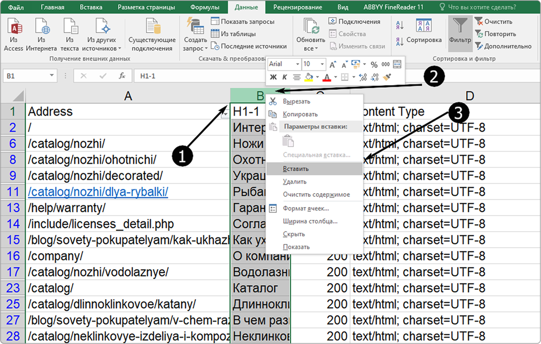Decrease font size in mini toolbar
The width and height of the screenshot is (541, 344).
point(344,65)
